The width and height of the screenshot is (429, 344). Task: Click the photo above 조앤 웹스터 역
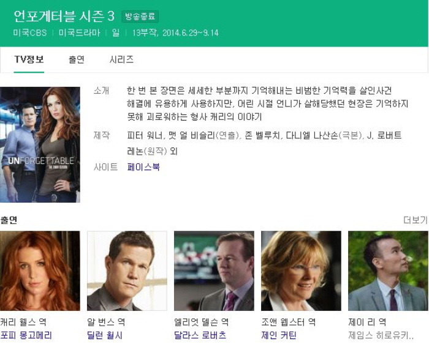(301, 271)
